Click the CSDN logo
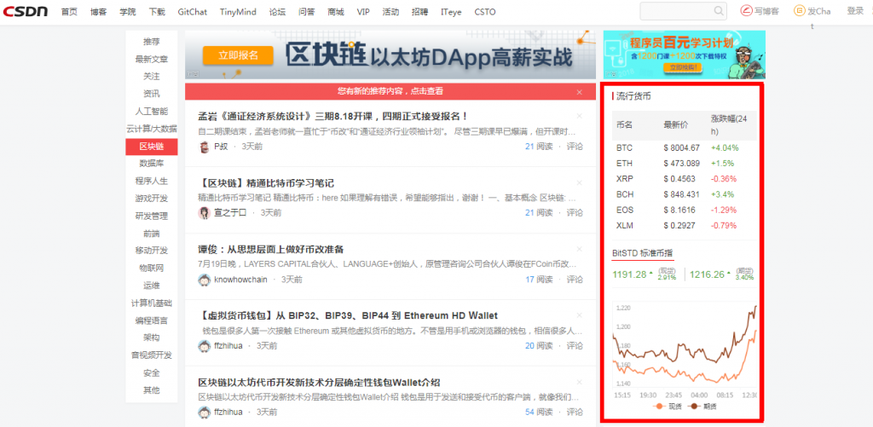873x427 pixels. [x=24, y=11]
